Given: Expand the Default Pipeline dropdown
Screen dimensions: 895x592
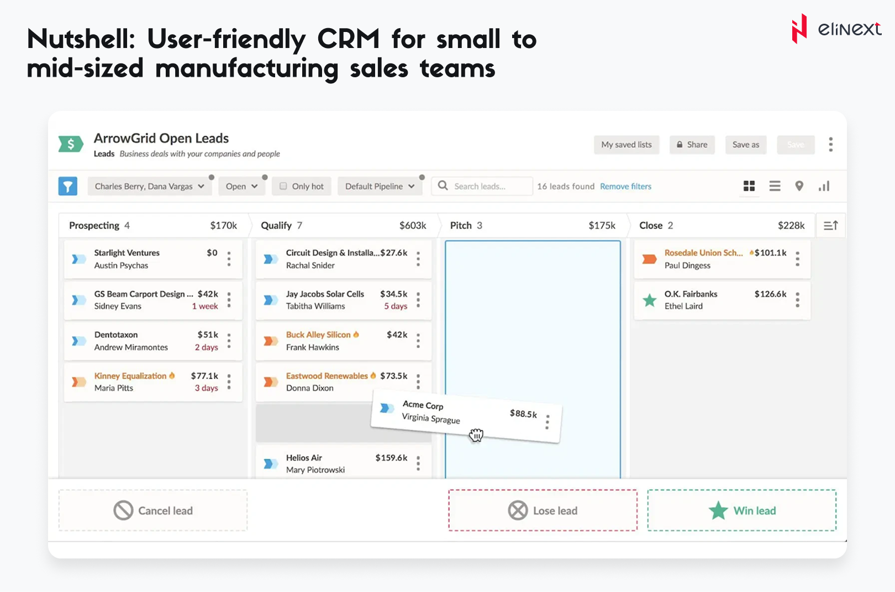Looking at the screenshot, I should tap(380, 186).
